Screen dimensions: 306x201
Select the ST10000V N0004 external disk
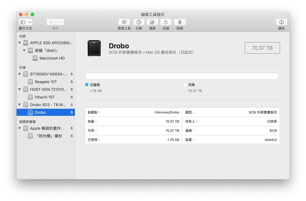click(x=48, y=74)
